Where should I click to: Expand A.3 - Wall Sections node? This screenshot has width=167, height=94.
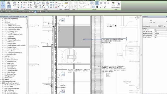click(3, 42)
